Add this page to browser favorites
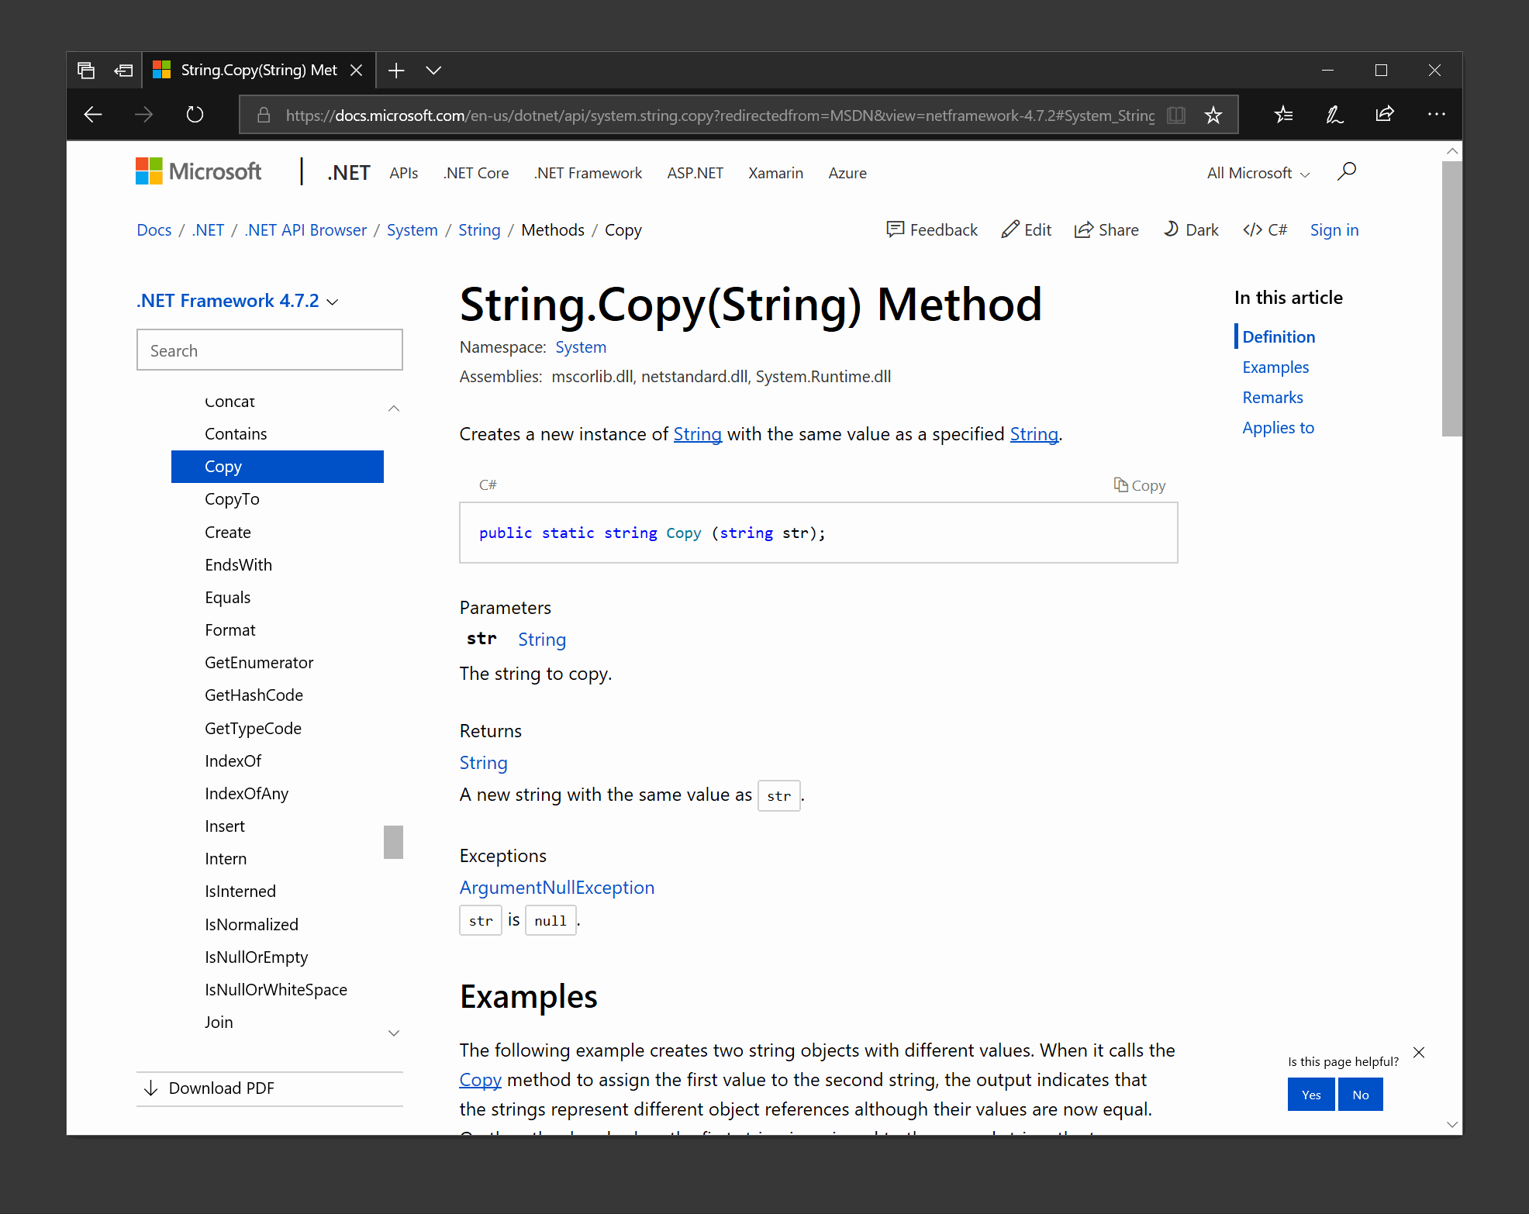The image size is (1529, 1214). [x=1213, y=114]
